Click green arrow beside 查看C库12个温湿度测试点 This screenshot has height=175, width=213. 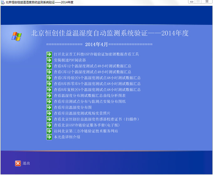49,72
